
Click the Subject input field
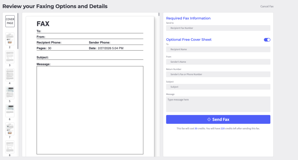tap(218, 87)
